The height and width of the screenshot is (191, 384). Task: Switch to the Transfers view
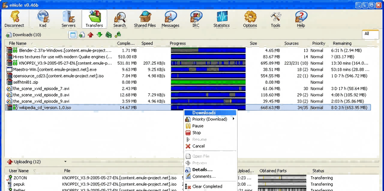point(94,19)
